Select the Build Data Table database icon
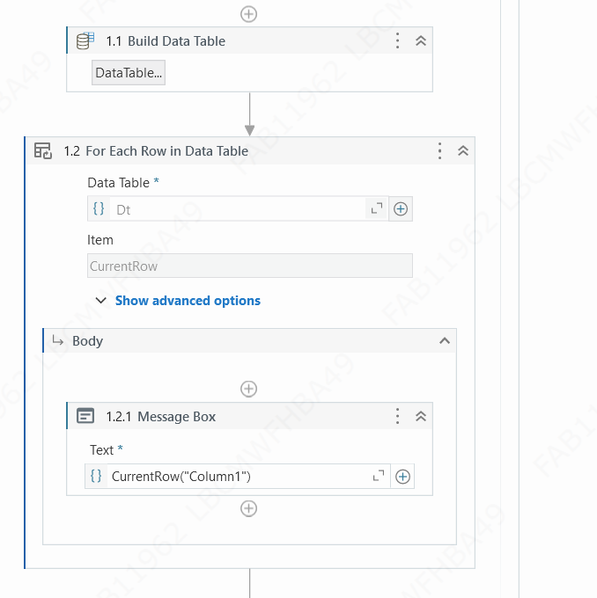 pyautogui.click(x=85, y=40)
